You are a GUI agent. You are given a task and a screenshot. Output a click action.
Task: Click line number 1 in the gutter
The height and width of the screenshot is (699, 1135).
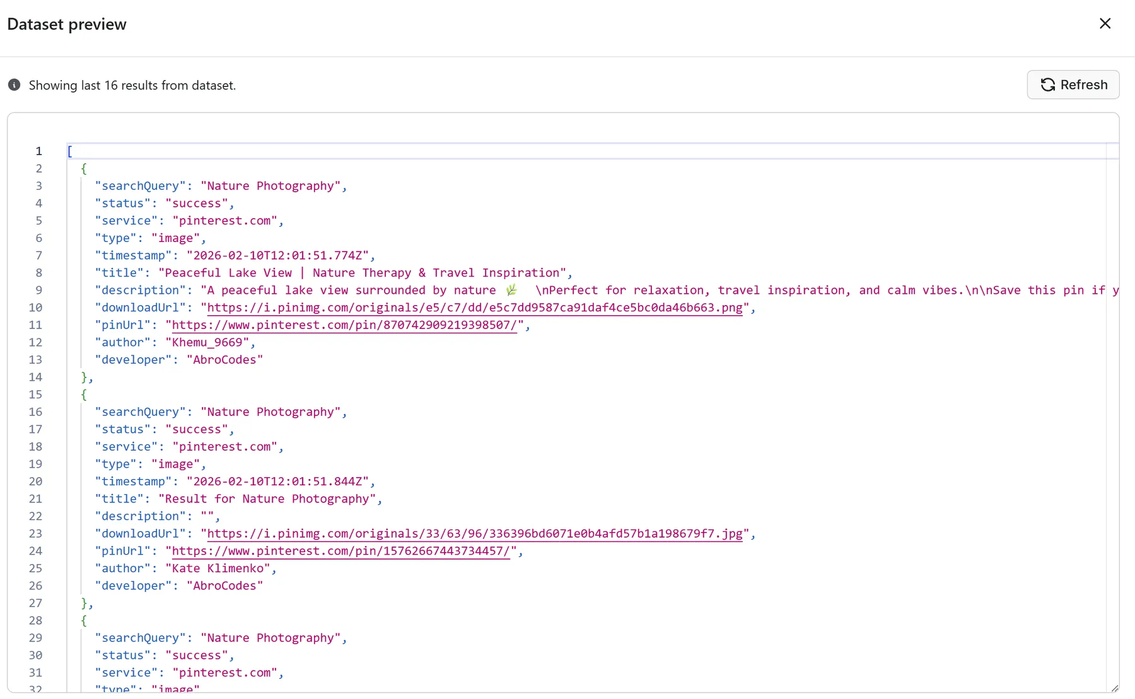click(x=38, y=151)
